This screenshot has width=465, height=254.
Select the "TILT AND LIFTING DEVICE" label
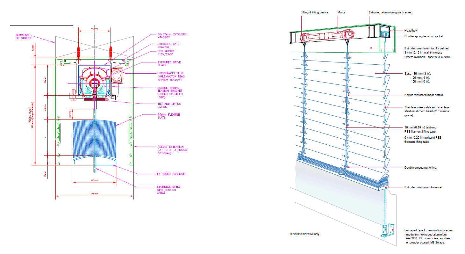(169, 105)
